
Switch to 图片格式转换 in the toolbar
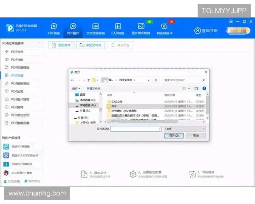[x=141, y=28]
